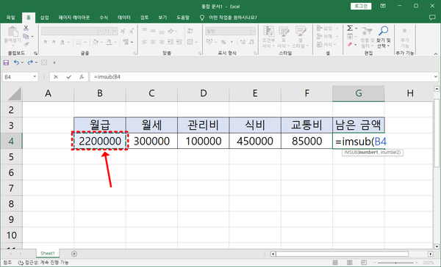Click the Sort & Filter funnel icon
This screenshot has width=441, height=267.
click(367, 31)
